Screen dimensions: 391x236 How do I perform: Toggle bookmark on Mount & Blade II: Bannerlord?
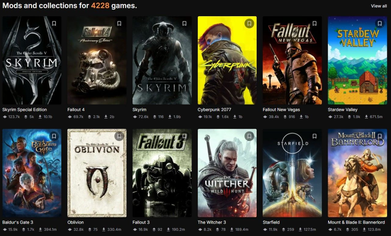[x=380, y=136]
